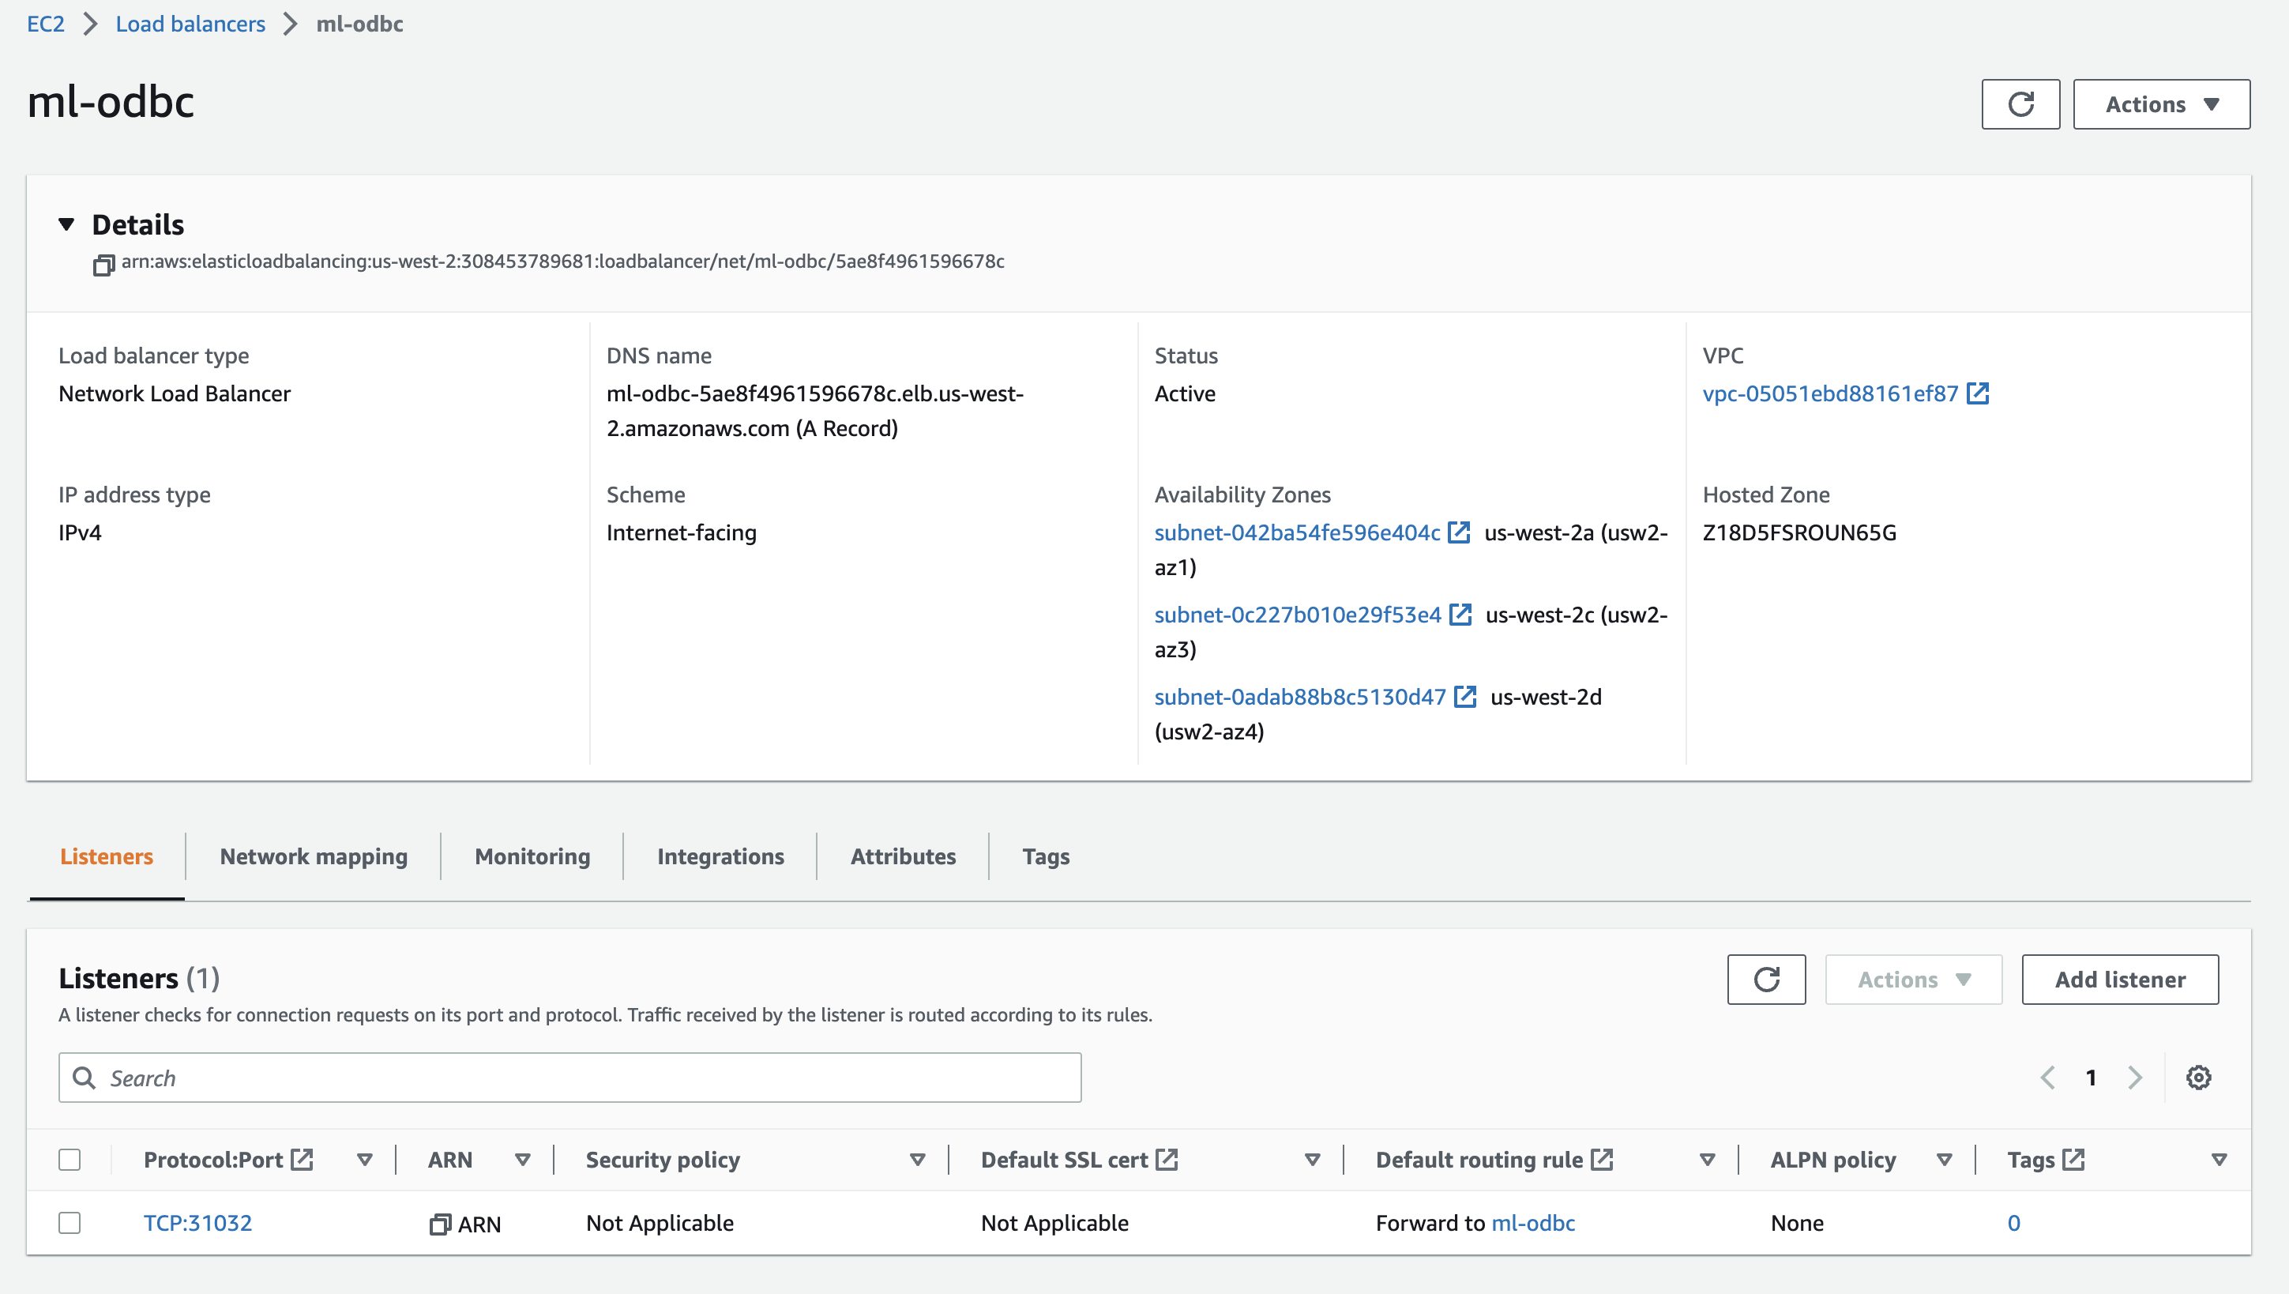The height and width of the screenshot is (1294, 2289).
Task: Click the Active status text
Action: point(1185,393)
